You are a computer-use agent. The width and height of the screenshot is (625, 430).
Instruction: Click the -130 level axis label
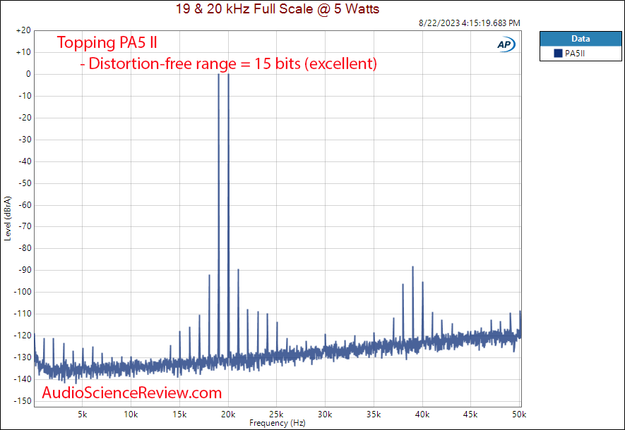[23, 357]
